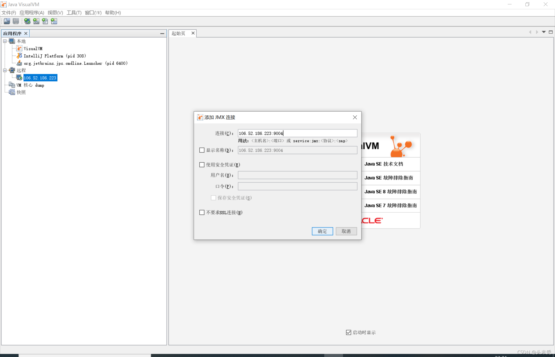555x357 pixels.
Task: Uncheck the 启动时显示 checkbox
Action: (x=348, y=332)
